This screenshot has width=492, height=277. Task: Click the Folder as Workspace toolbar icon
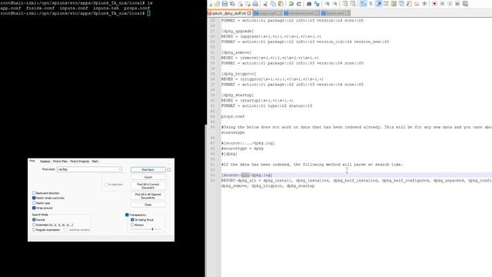click(x=417, y=4)
